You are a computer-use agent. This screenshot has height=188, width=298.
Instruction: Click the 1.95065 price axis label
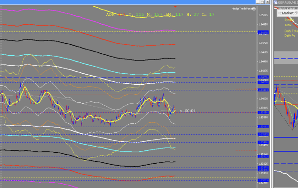[263, 15]
